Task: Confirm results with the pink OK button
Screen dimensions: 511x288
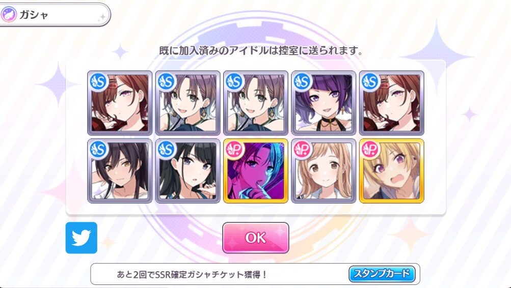Action: point(256,238)
